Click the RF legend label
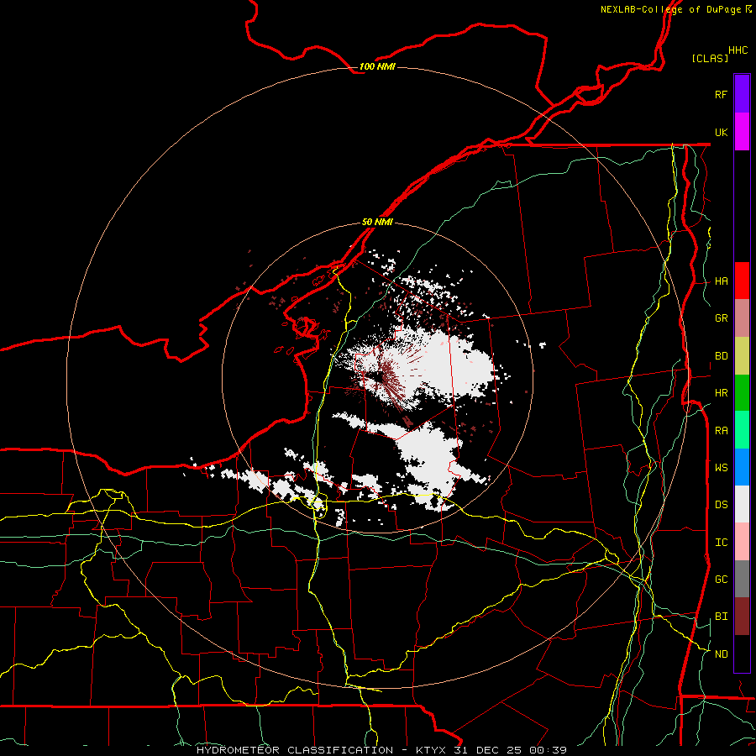The image size is (756, 756). click(x=721, y=94)
